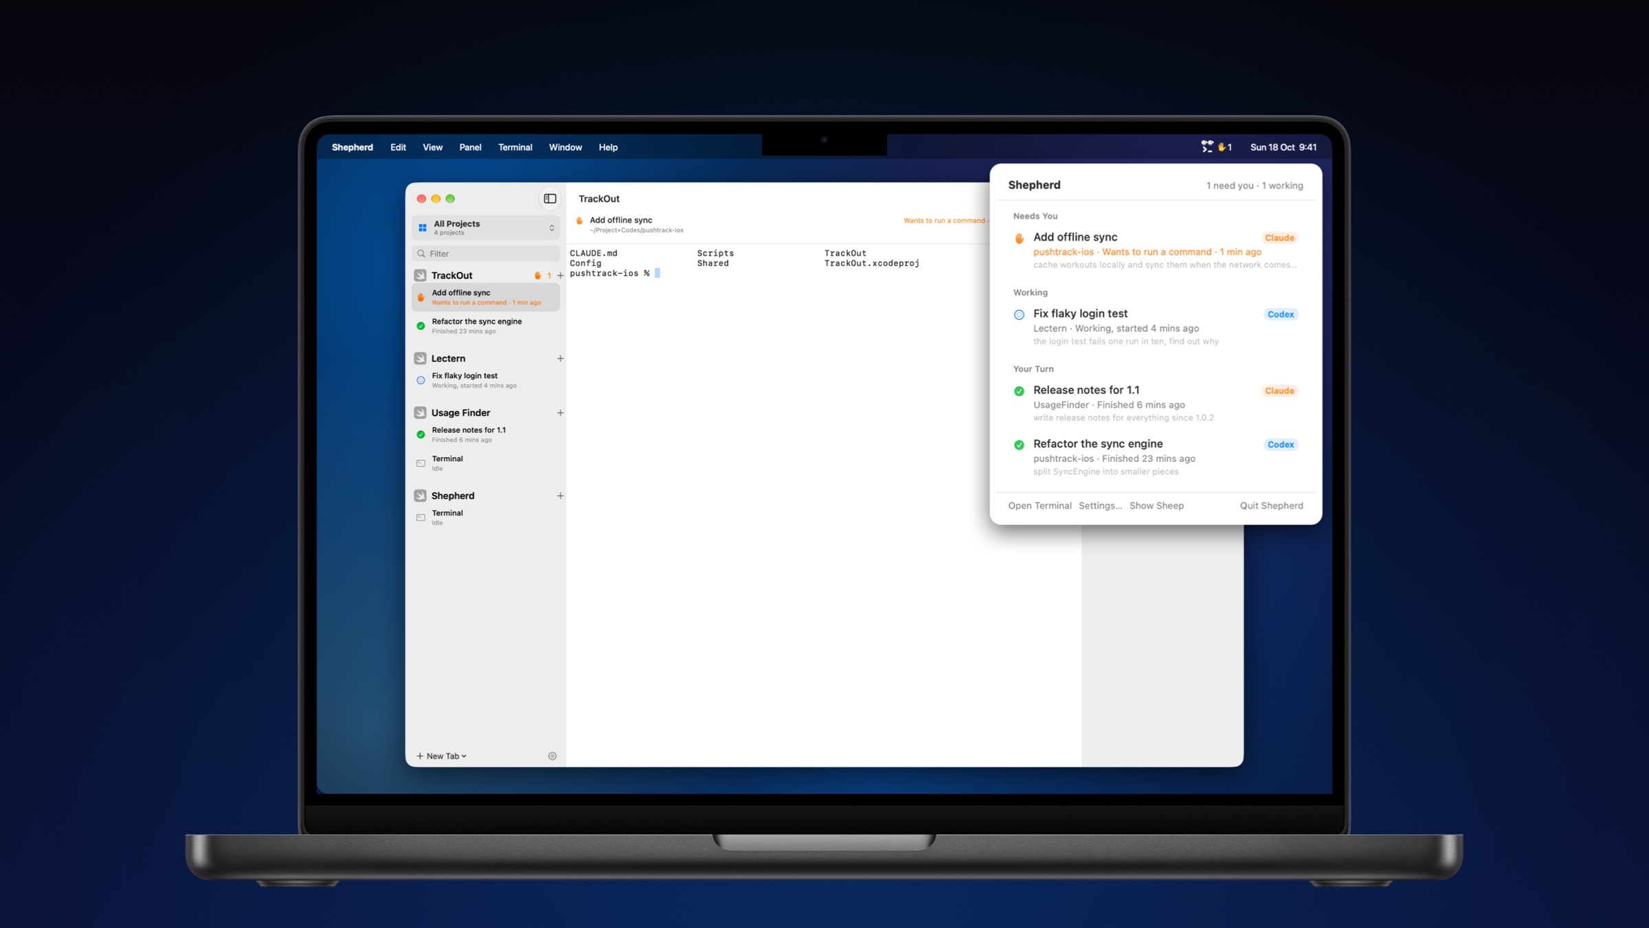Click the terminal prompt pushtrack-ios %
1649x928 pixels.
609,274
